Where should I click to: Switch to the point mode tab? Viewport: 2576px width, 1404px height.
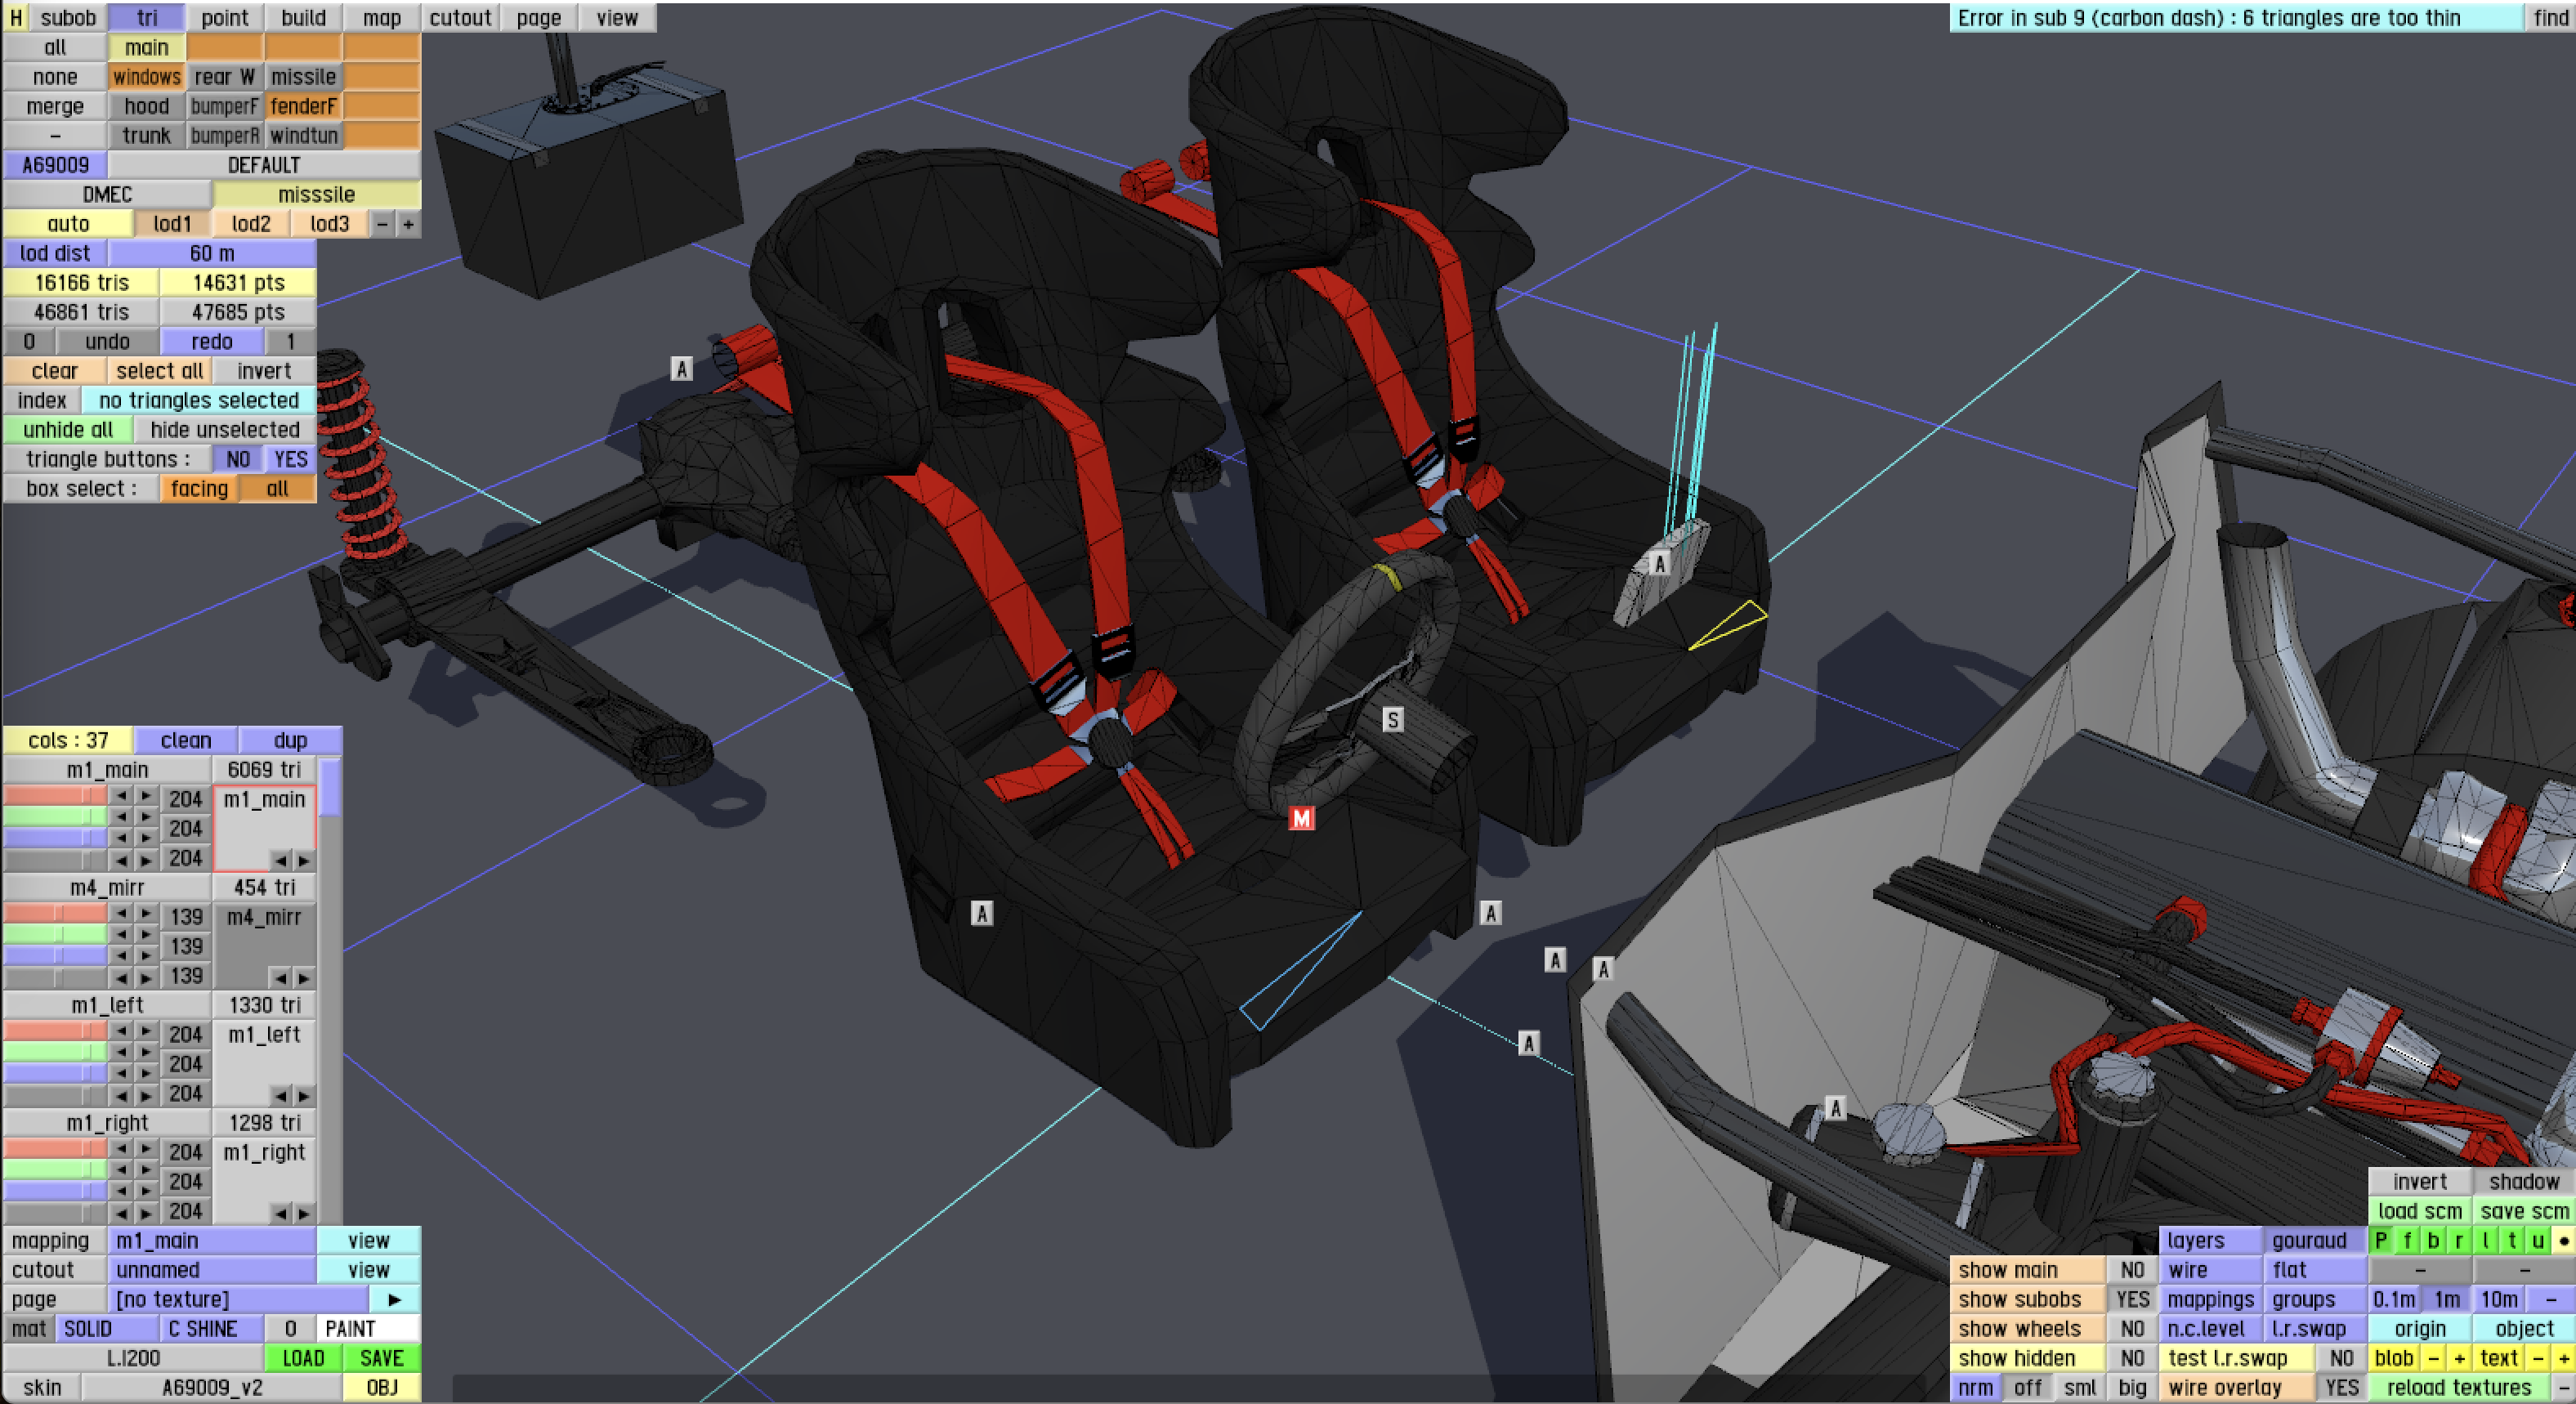(224, 18)
